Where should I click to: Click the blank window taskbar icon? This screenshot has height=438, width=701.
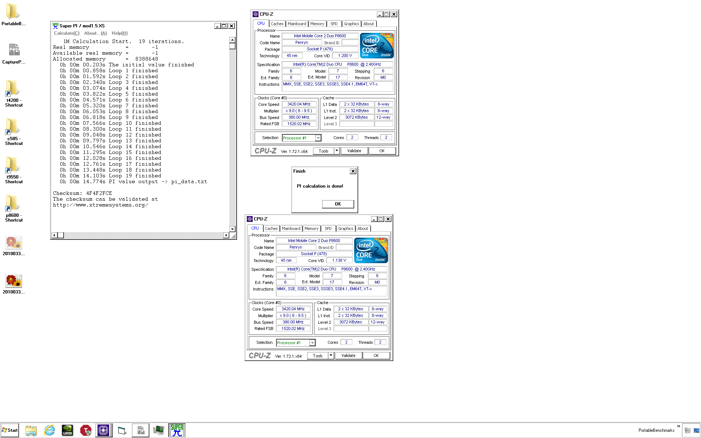click(122, 430)
